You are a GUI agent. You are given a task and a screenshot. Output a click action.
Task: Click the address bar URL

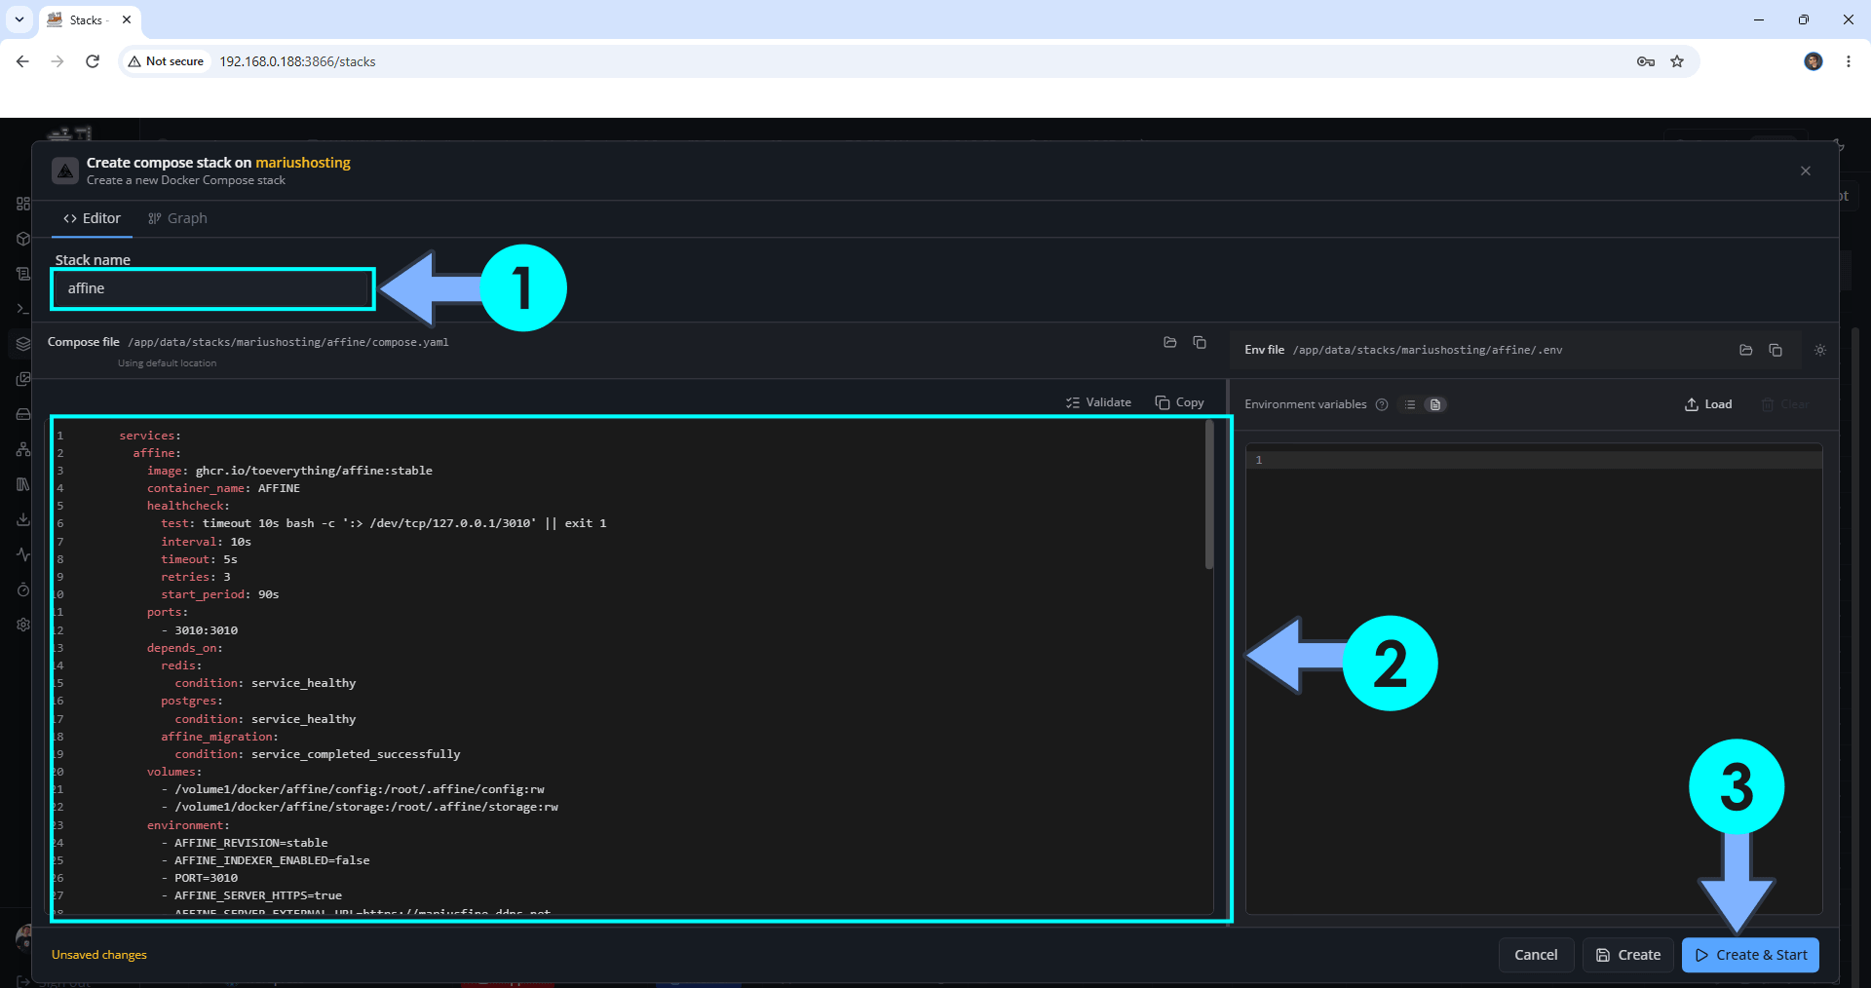pos(297,61)
